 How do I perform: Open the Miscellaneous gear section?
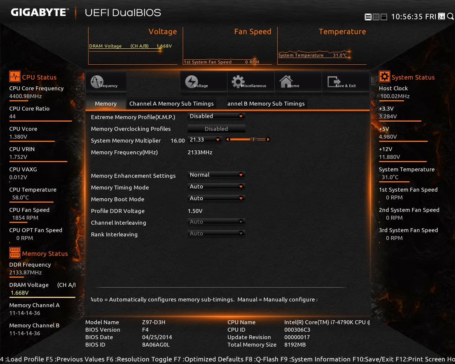(x=251, y=82)
